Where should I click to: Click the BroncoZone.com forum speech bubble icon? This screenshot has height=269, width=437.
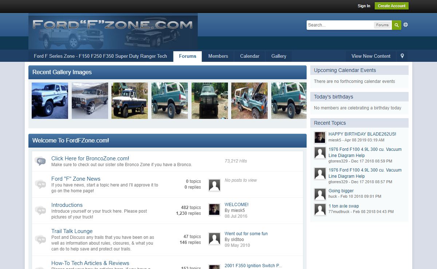pyautogui.click(x=40, y=161)
